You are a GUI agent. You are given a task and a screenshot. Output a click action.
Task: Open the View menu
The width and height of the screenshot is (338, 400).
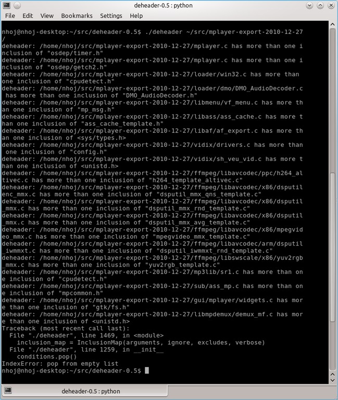point(47,16)
